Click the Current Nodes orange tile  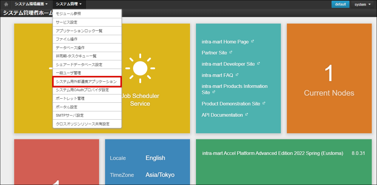329,78
